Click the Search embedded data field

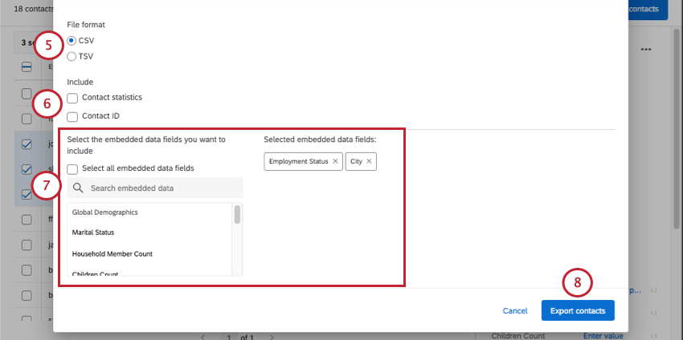coord(155,188)
